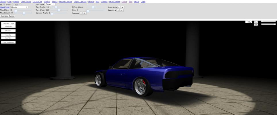Click the Load Car button
This screenshot has height=115, width=277.
[8, 38]
